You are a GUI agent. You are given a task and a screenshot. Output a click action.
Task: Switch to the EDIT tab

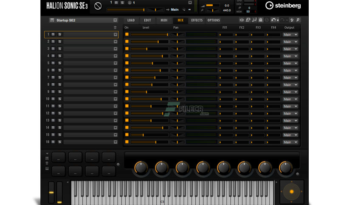point(147,20)
